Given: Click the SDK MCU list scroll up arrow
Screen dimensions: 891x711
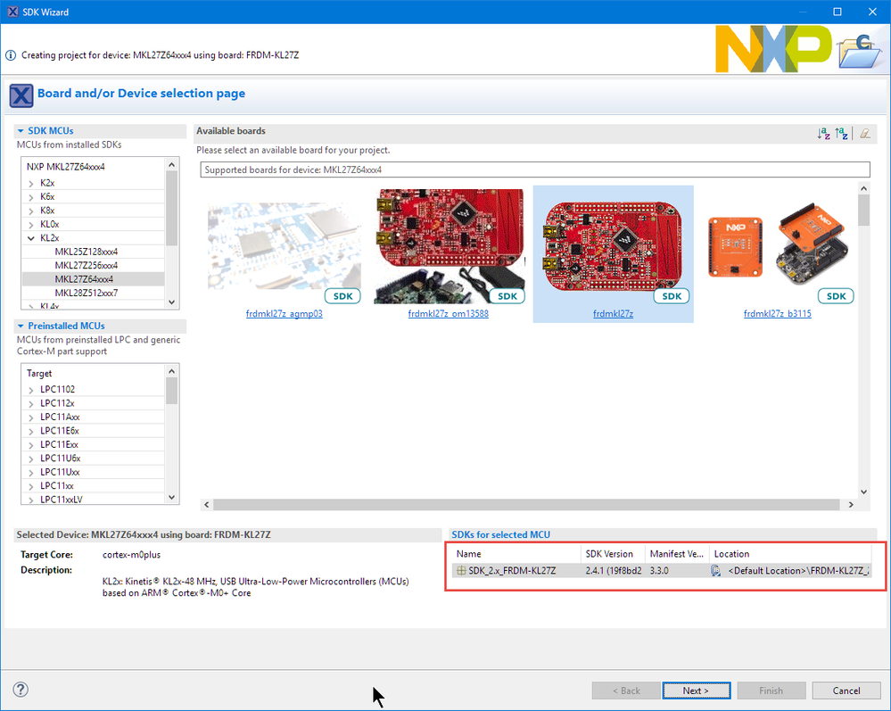Looking at the screenshot, I should click(x=171, y=164).
